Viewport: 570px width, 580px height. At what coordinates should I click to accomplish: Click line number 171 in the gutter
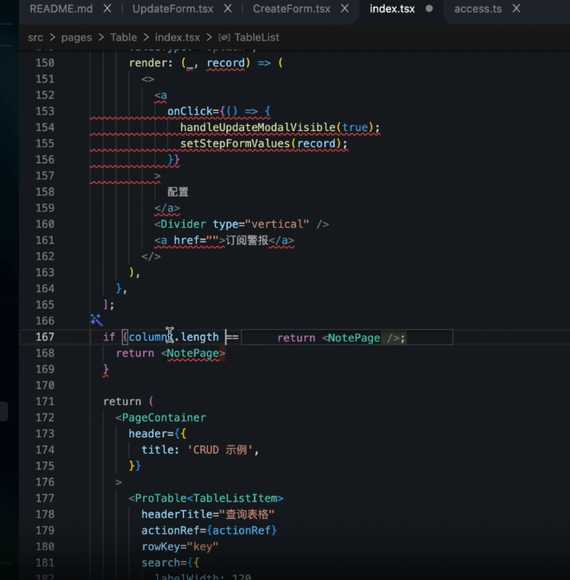pyautogui.click(x=45, y=401)
